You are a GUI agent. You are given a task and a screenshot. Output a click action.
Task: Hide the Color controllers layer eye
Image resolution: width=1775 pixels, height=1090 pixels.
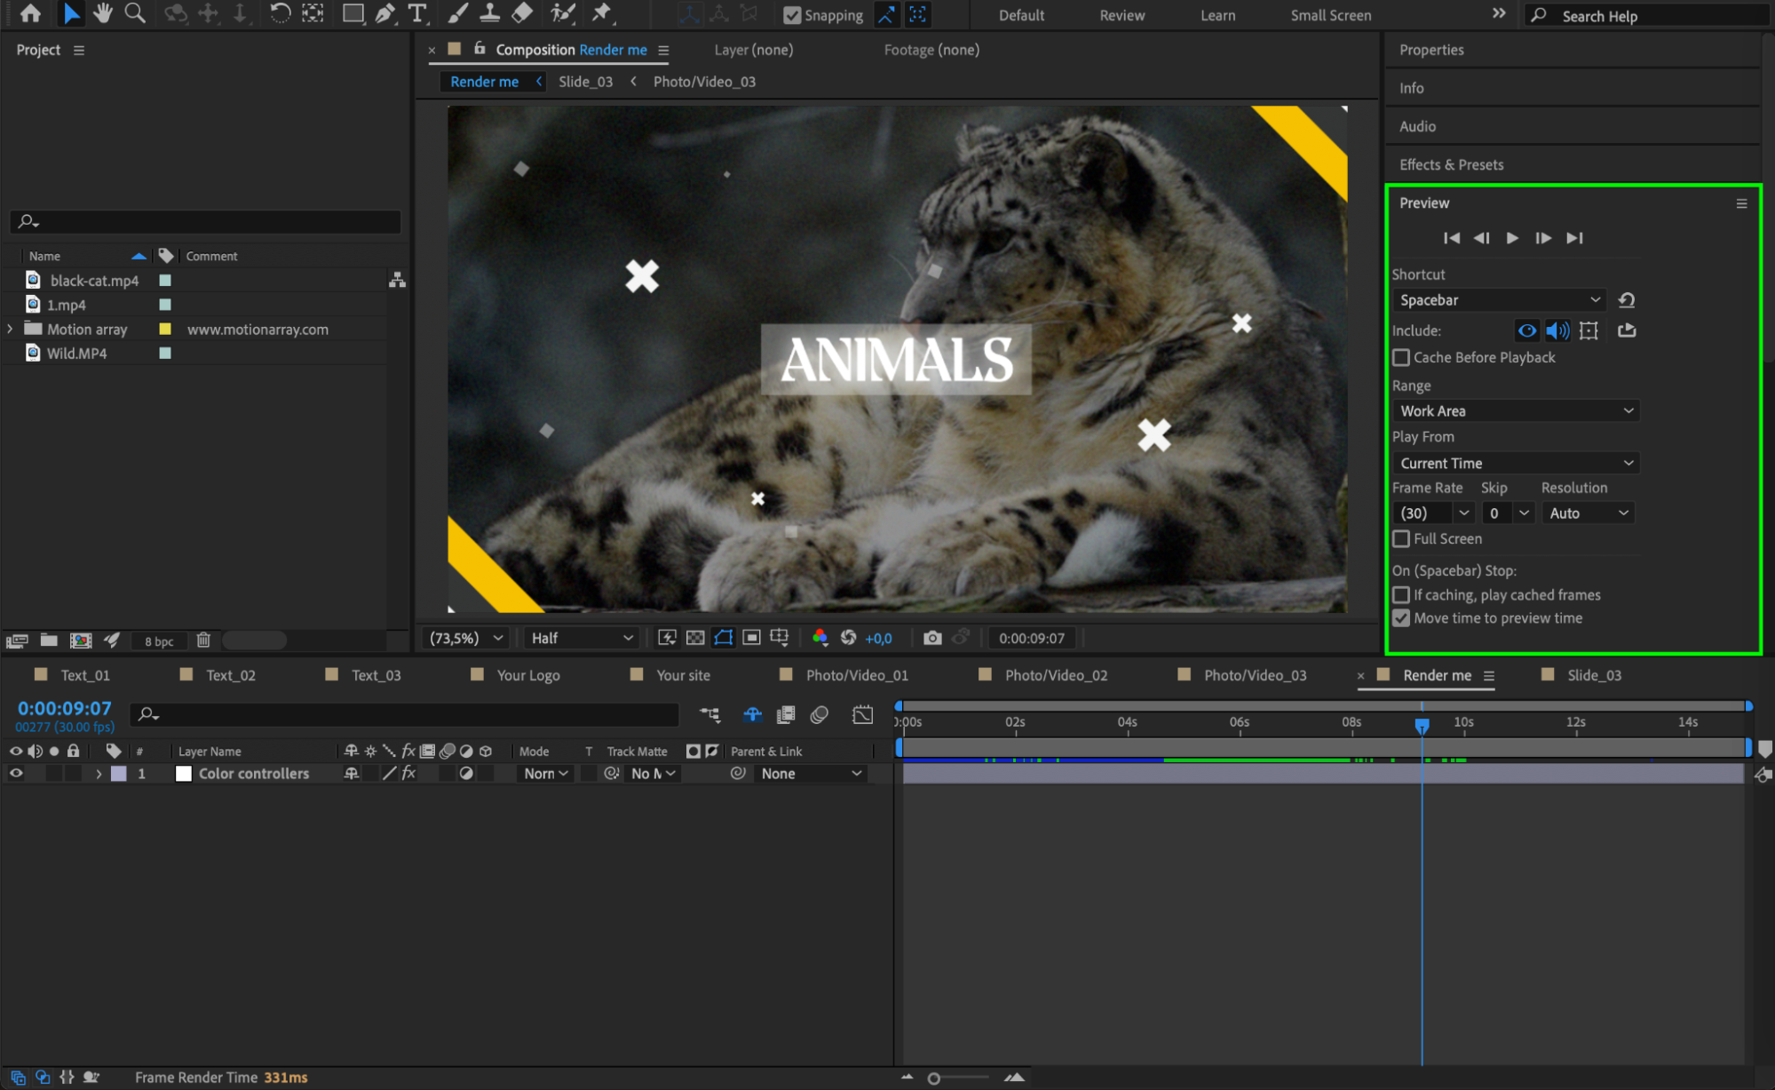16,774
